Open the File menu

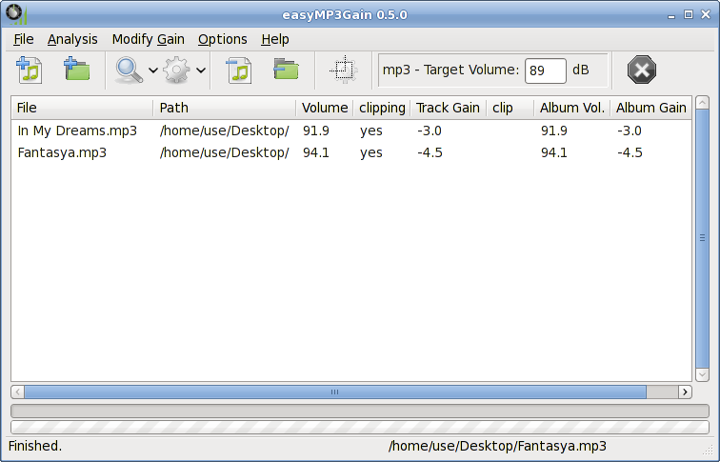(24, 39)
